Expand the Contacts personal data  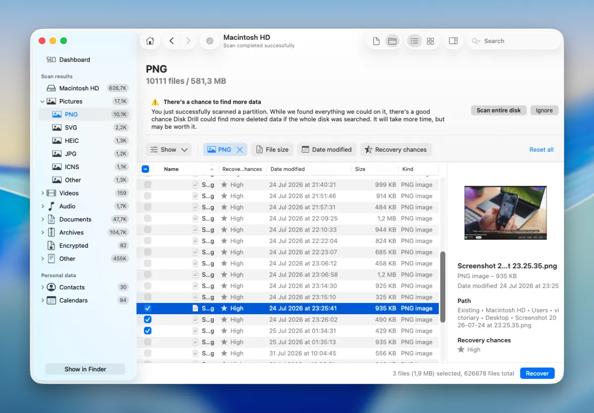click(x=43, y=288)
